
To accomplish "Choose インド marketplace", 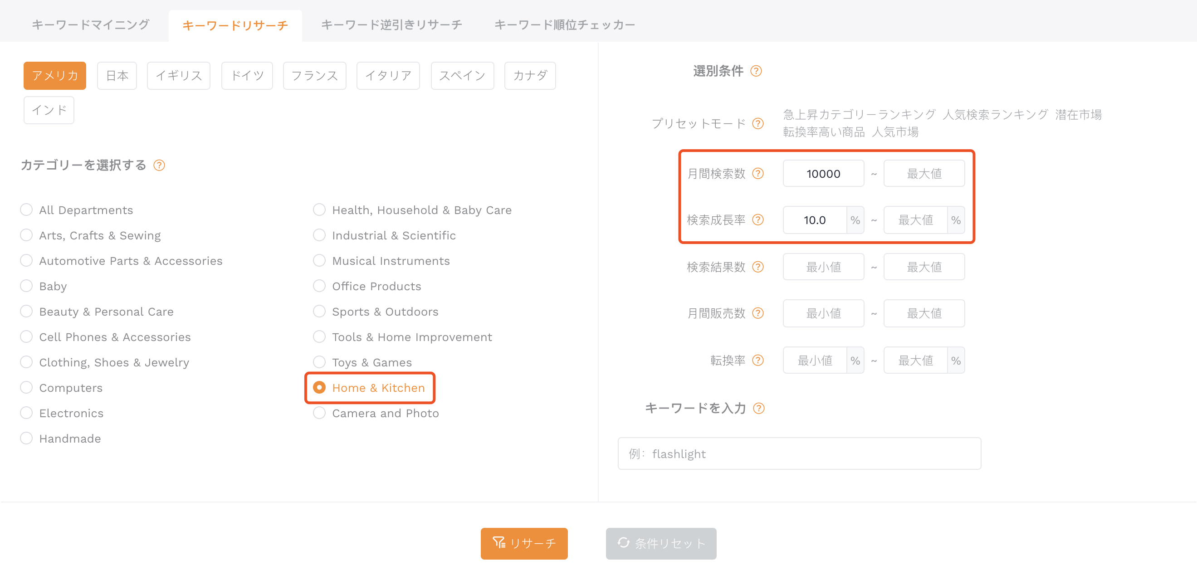I will pos(49,111).
